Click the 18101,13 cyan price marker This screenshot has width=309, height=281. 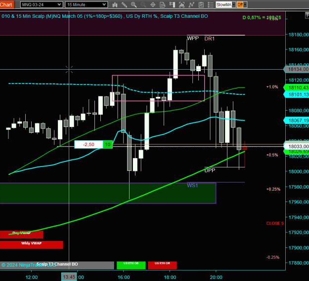(x=296, y=95)
